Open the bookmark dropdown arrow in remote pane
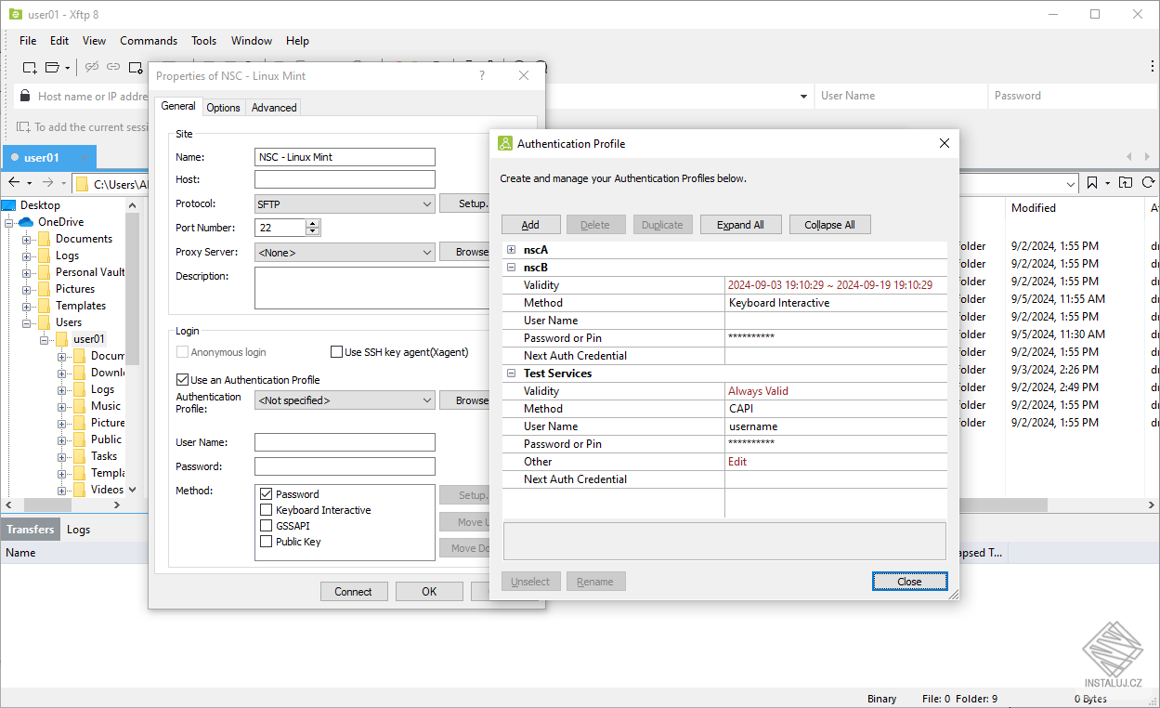Image resolution: width=1160 pixels, height=708 pixels. point(1107,183)
